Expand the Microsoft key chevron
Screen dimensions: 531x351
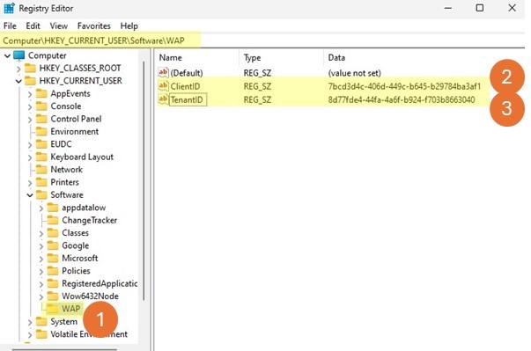click(41, 259)
